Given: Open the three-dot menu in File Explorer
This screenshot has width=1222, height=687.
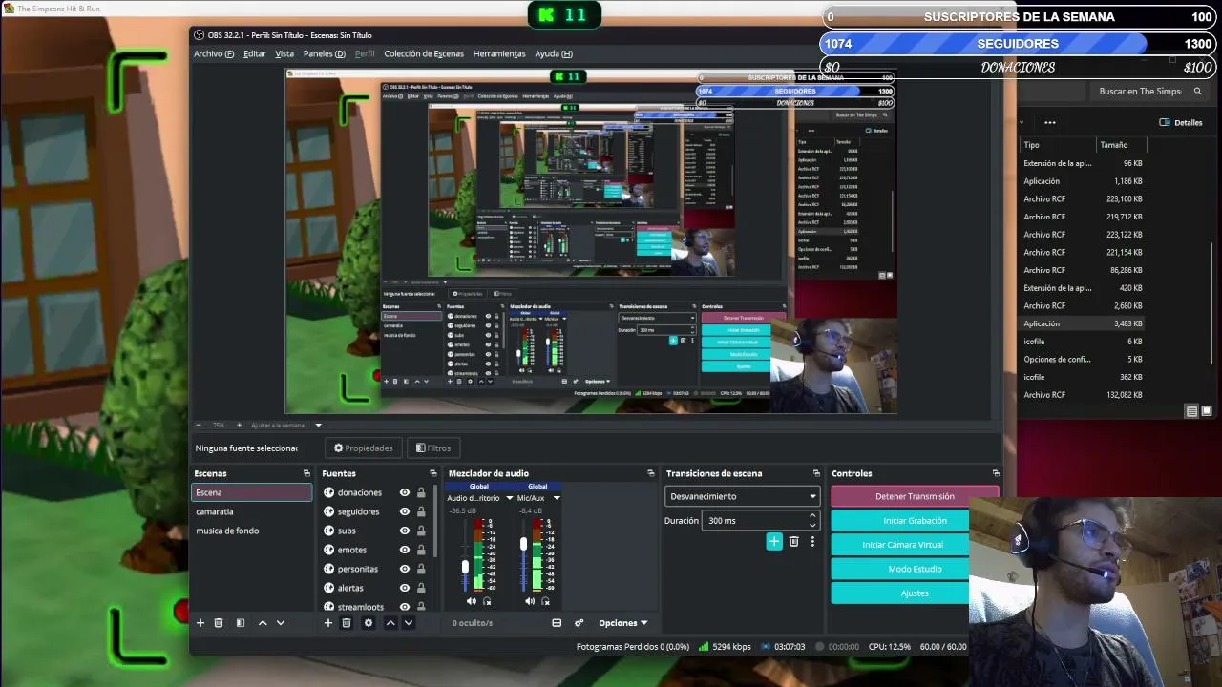Looking at the screenshot, I should 1050,122.
